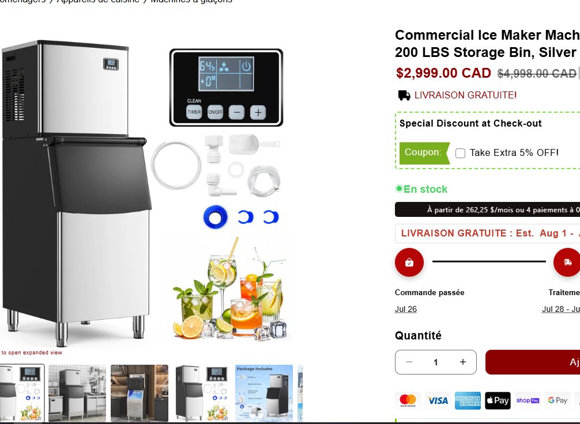The width and height of the screenshot is (580, 424).
Task: Click the red delivery truck processing icon
Action: coord(567,262)
